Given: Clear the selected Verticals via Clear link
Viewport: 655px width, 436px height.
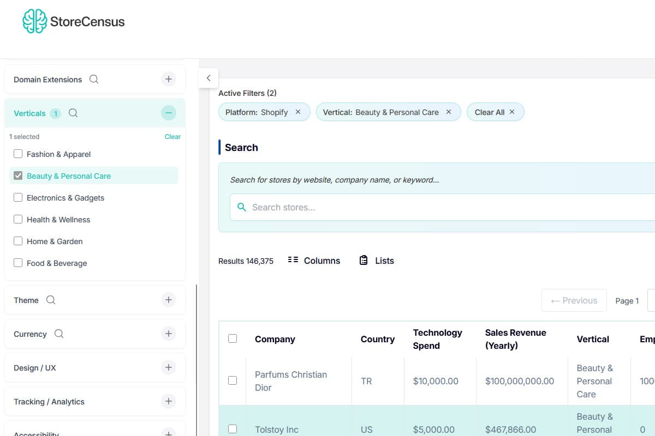Looking at the screenshot, I should (172, 137).
